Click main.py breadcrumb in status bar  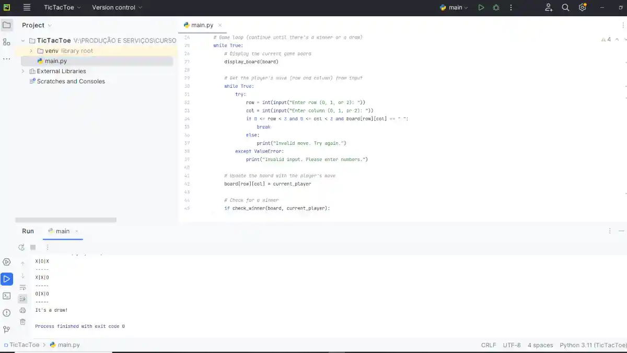(65, 345)
